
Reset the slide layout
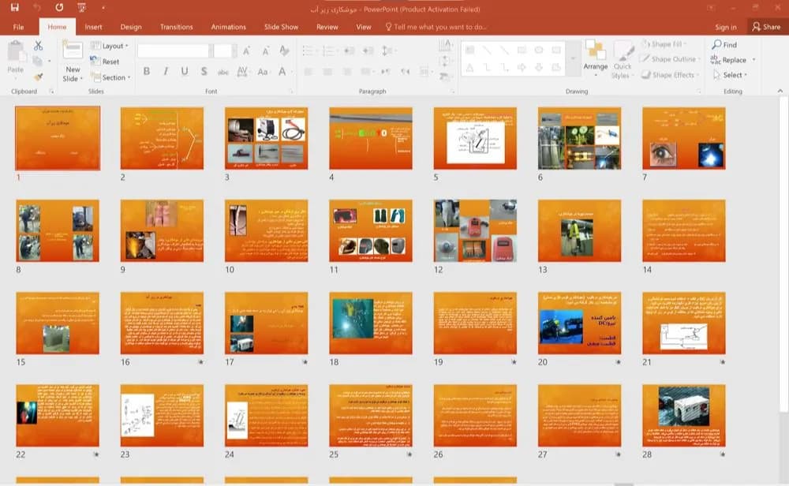(105, 62)
